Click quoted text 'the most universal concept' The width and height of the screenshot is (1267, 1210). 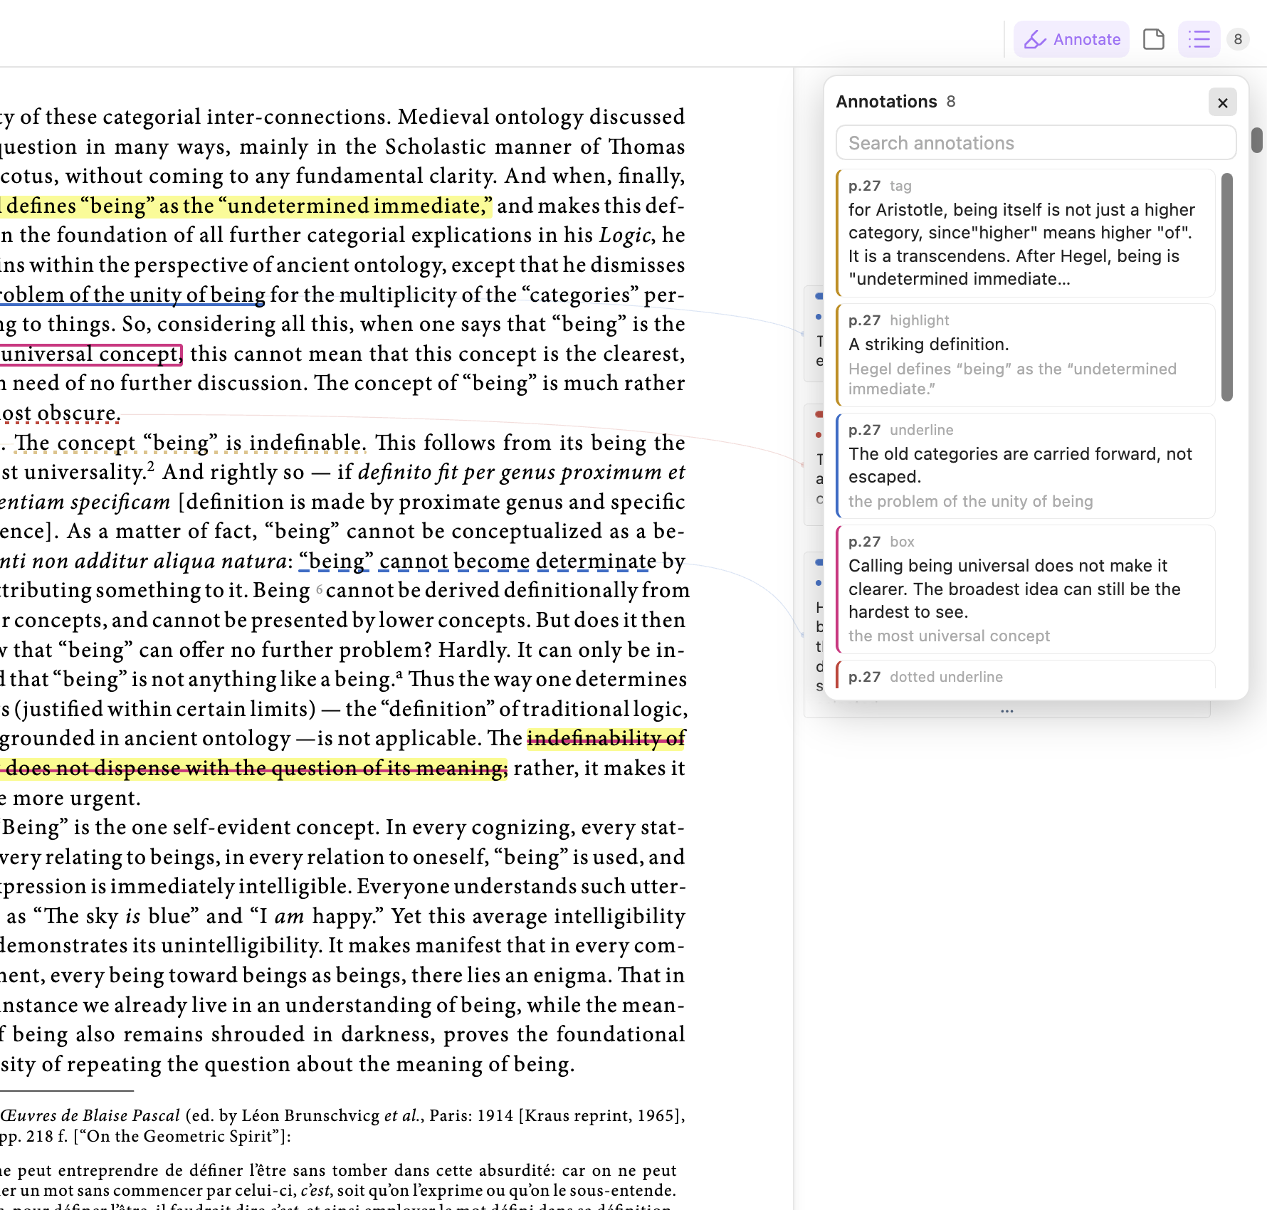pos(949,636)
